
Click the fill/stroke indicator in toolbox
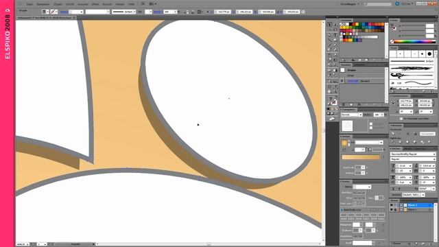[332, 101]
